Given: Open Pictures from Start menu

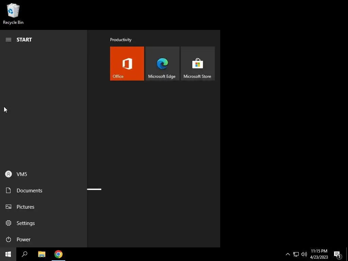Looking at the screenshot, I should [x=43, y=207].
